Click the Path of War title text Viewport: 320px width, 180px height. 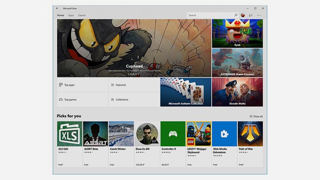246,149
